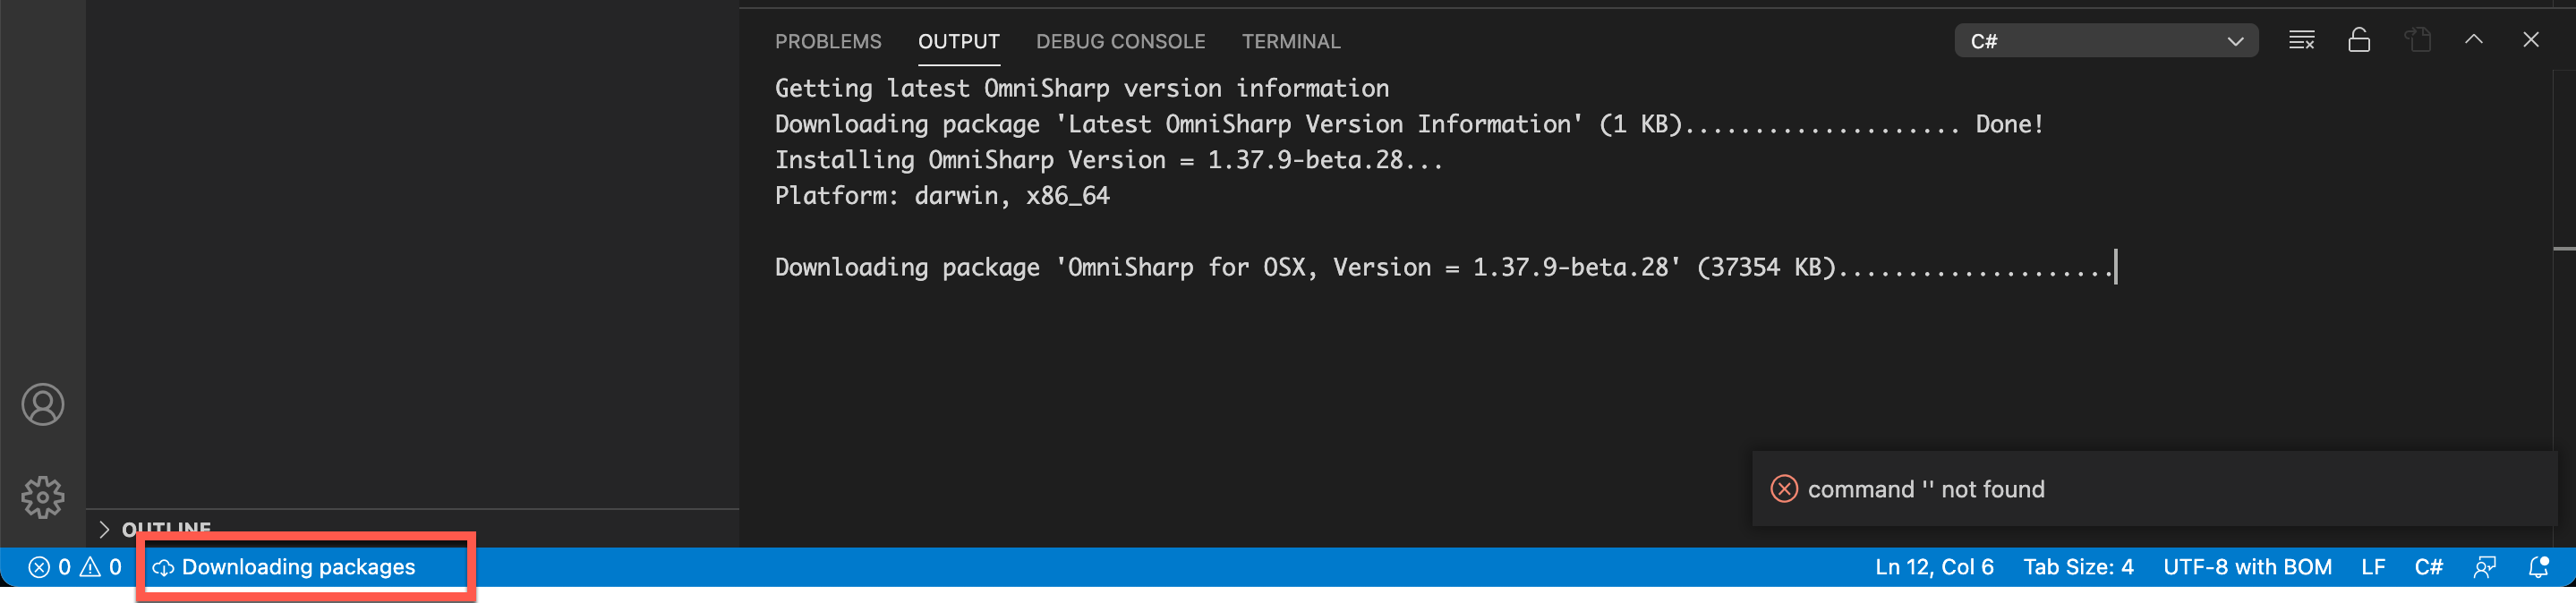Screen dimensions: 2576x603
Task: Click the errors and warnings indicator
Action: (x=74, y=566)
